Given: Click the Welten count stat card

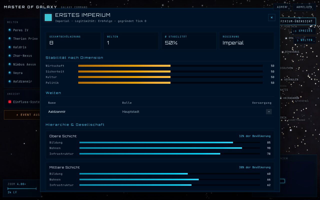Looking at the screenshot, I should 131,40.
